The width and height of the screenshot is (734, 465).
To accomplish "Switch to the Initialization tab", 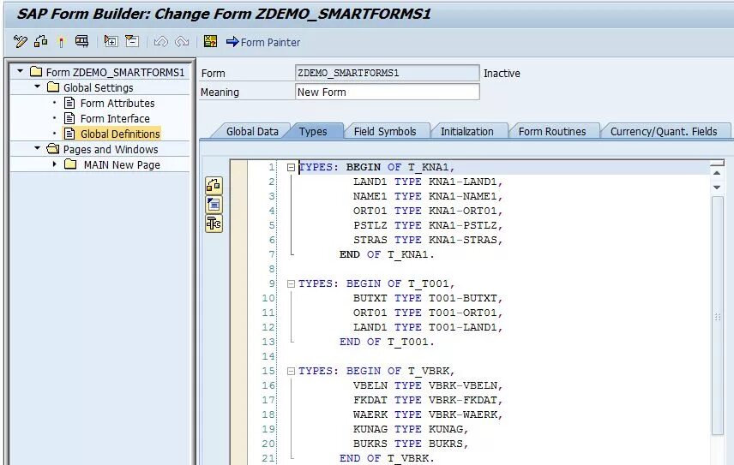I will point(466,131).
